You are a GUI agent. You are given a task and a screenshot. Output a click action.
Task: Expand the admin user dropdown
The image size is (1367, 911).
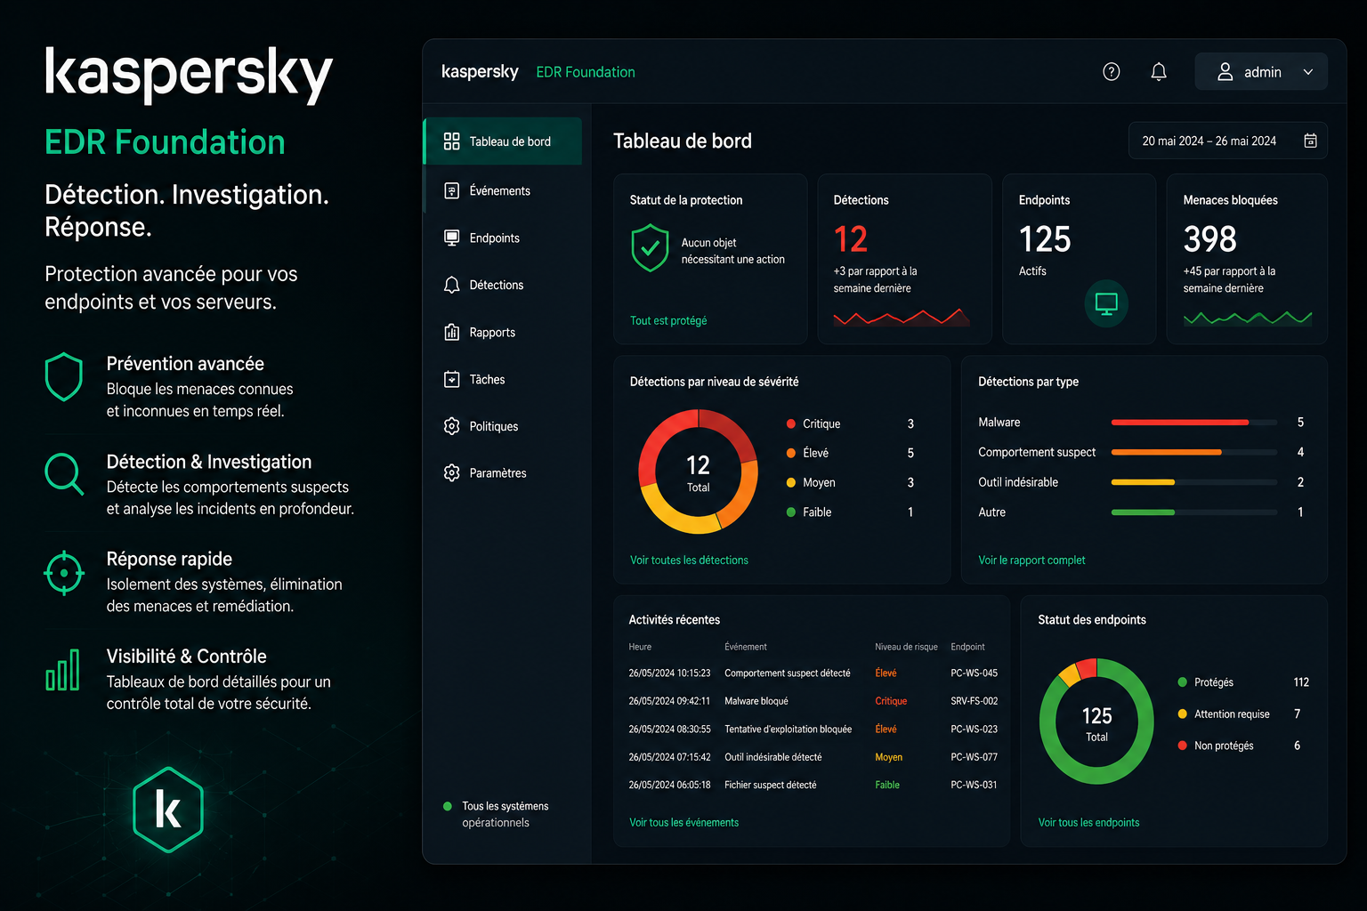(x=1261, y=72)
